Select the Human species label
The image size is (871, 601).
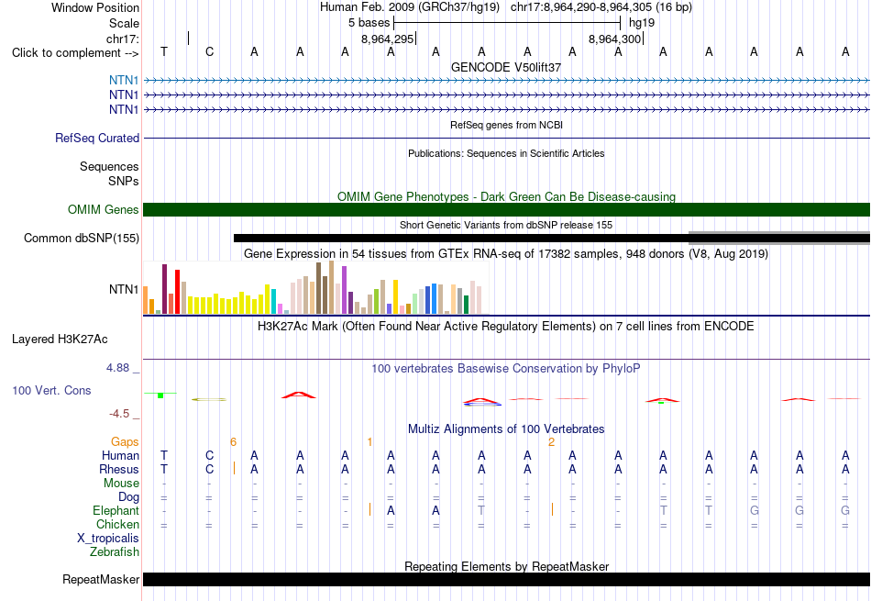tap(120, 455)
